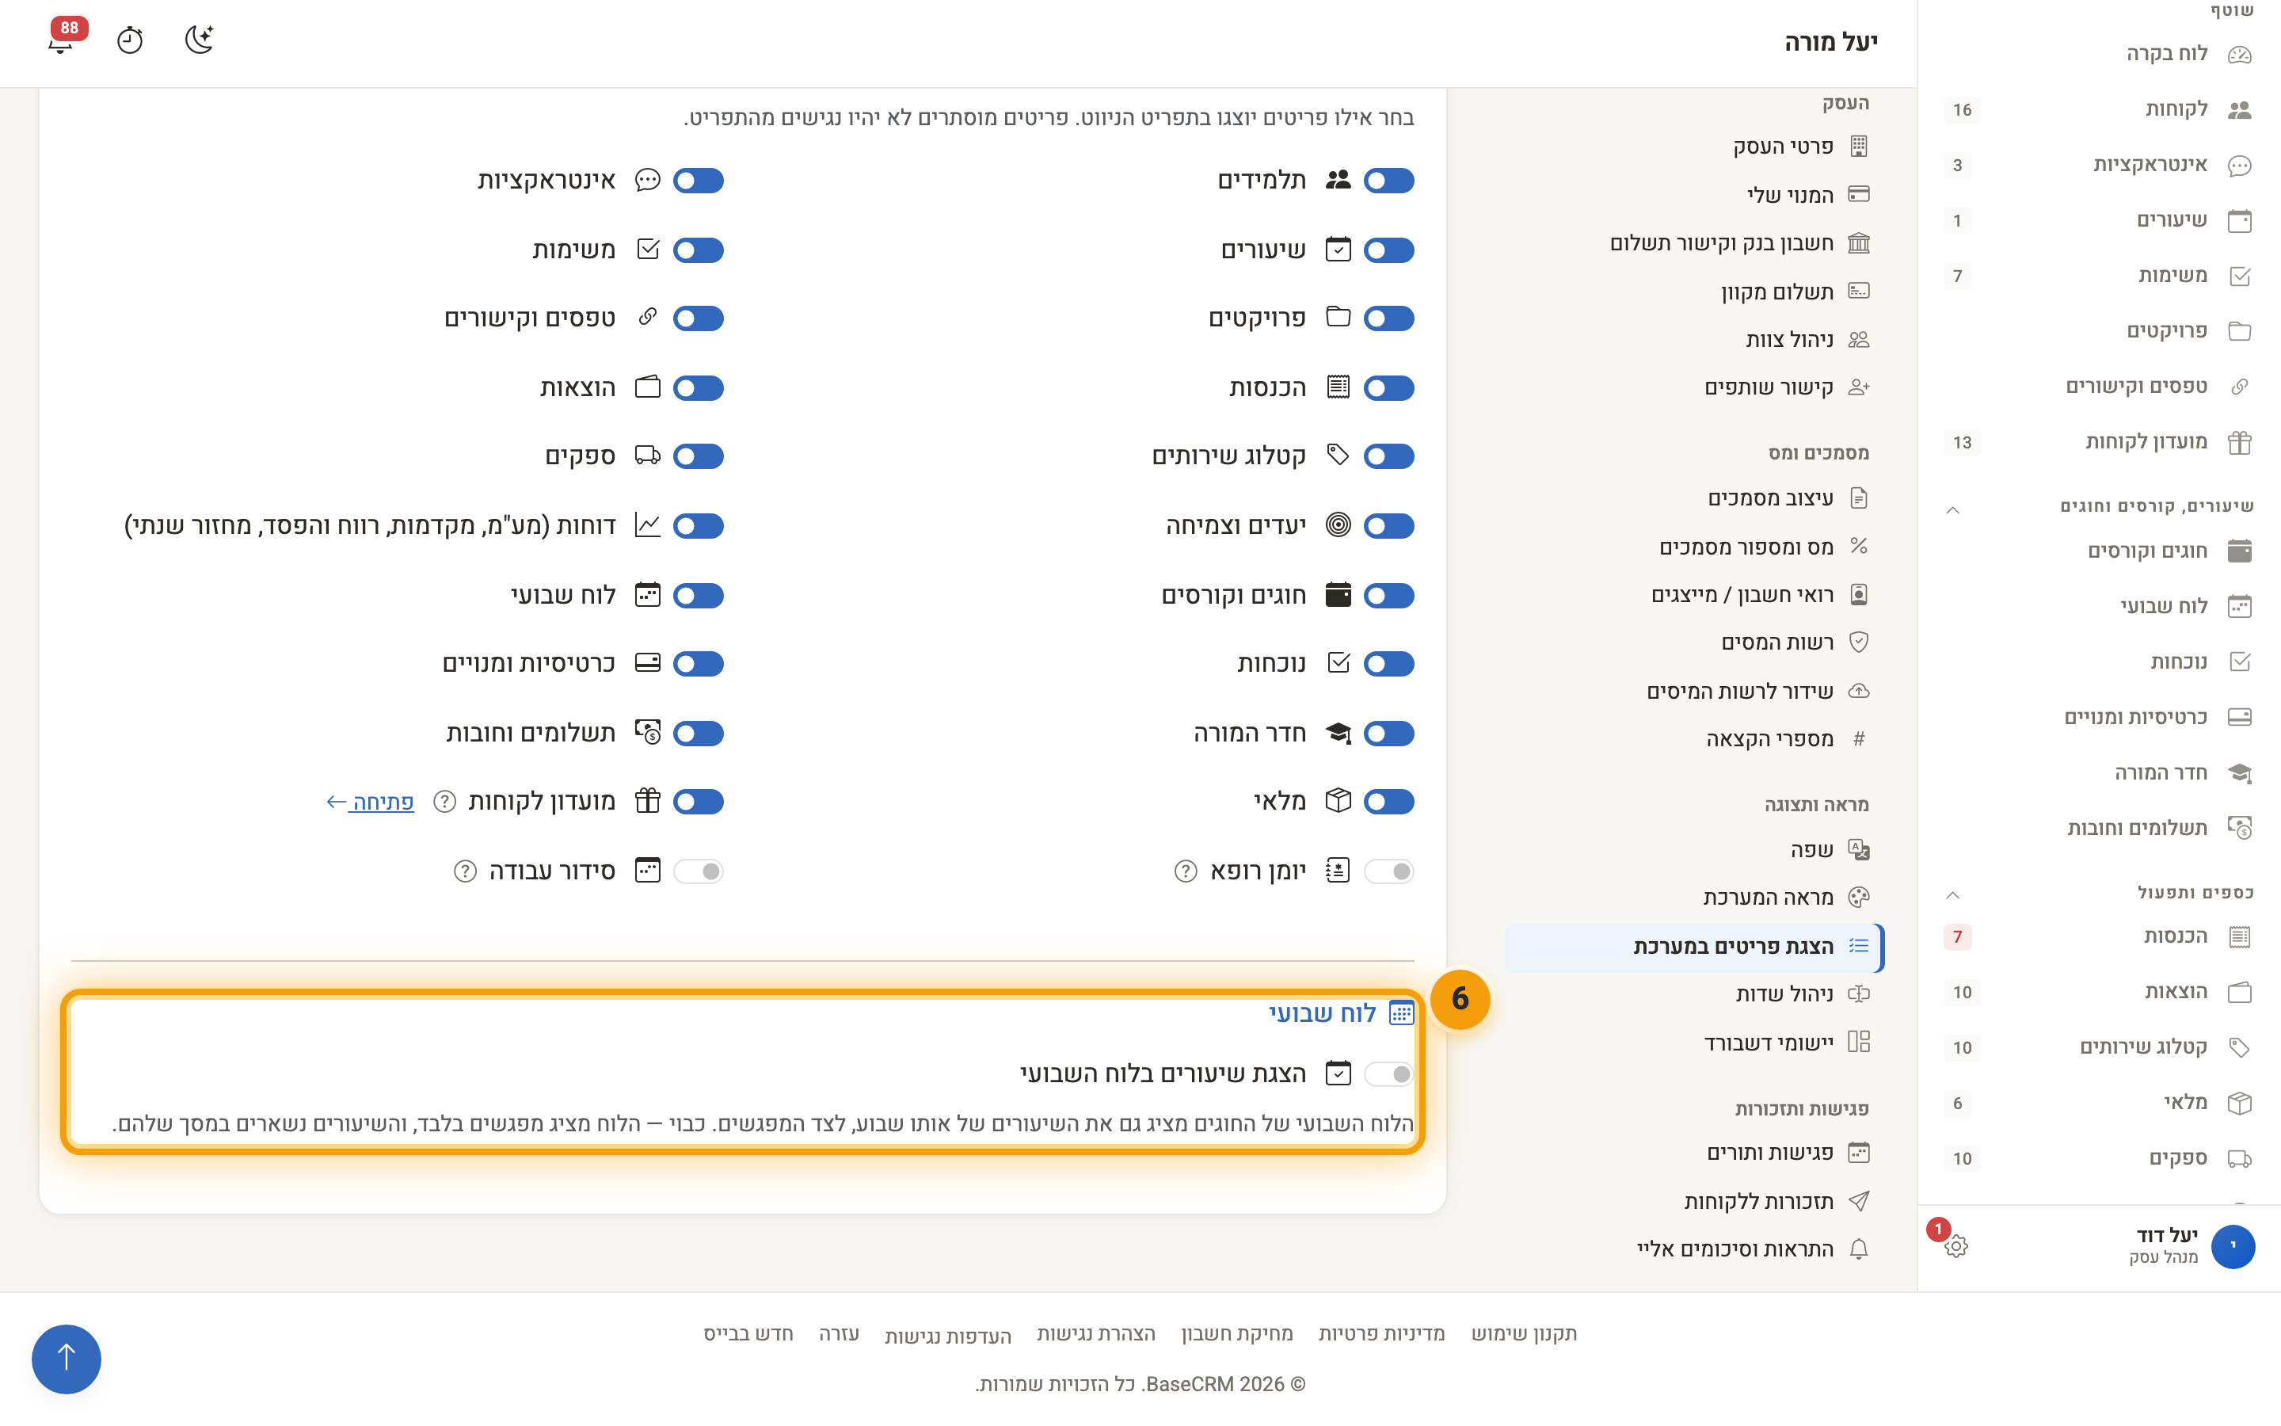Open הצגת פריטים במערכת settings item

[1694, 947]
